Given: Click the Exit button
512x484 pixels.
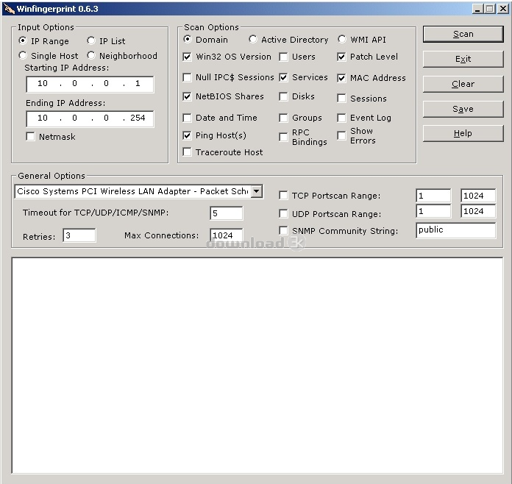Looking at the screenshot, I should (x=463, y=59).
